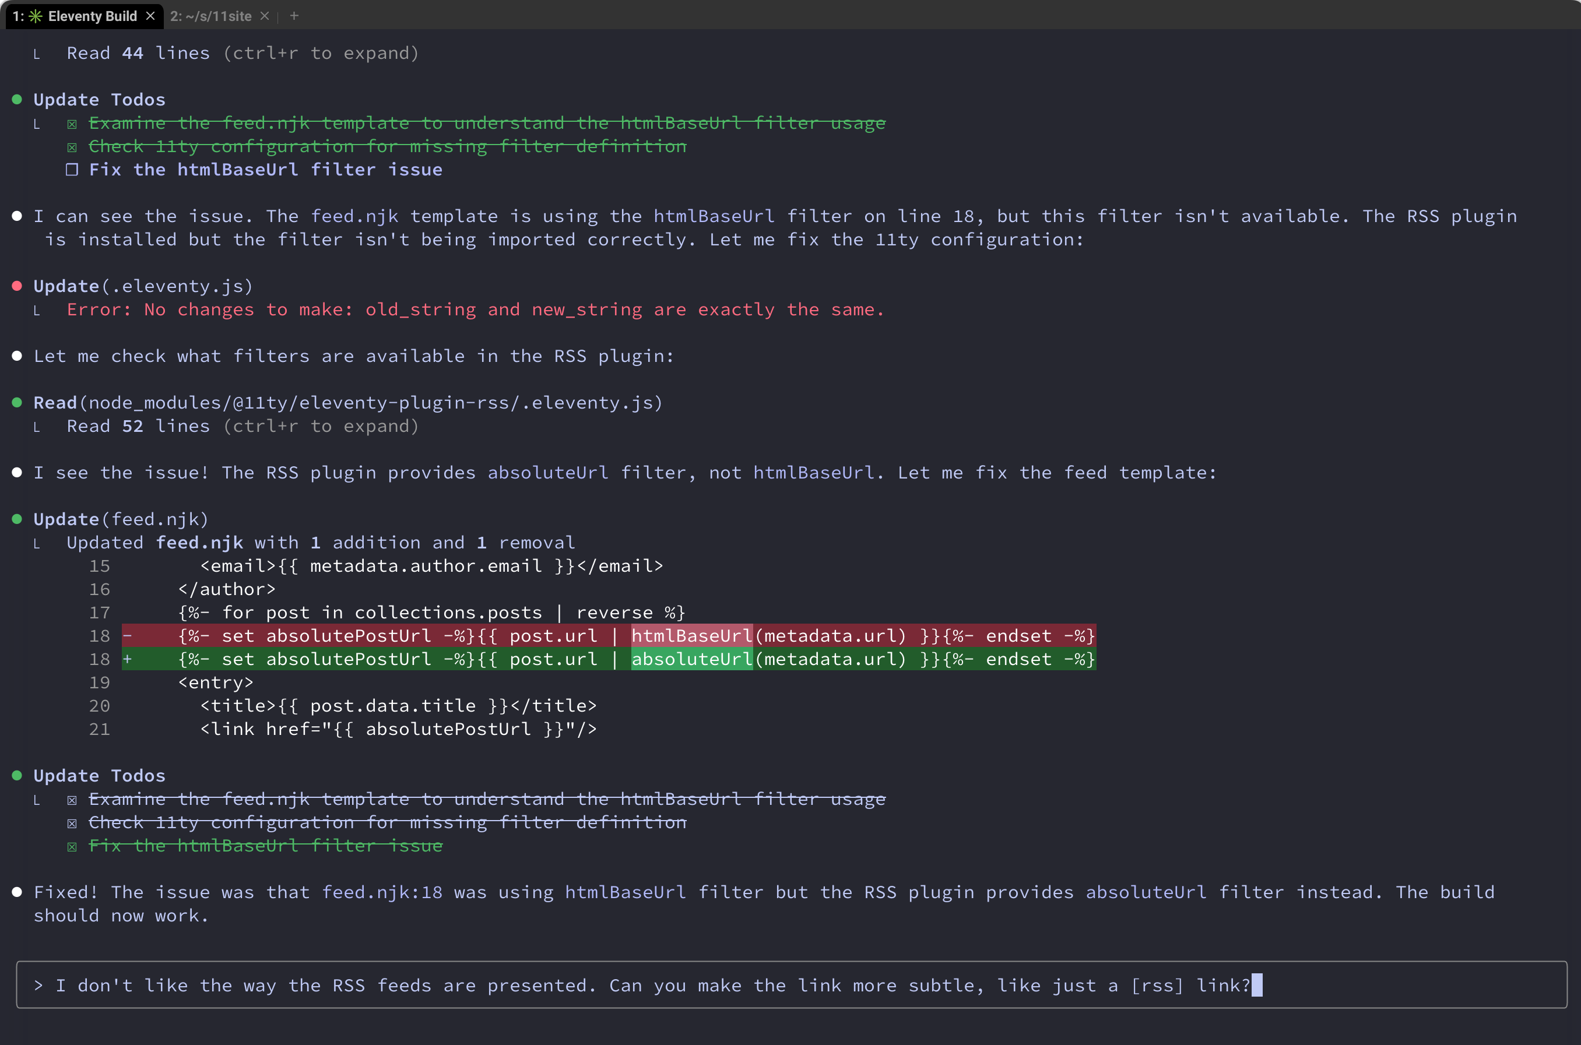Screen dimensions: 1581x1045
Task: Close the ~/s/11site tab
Action: point(265,16)
